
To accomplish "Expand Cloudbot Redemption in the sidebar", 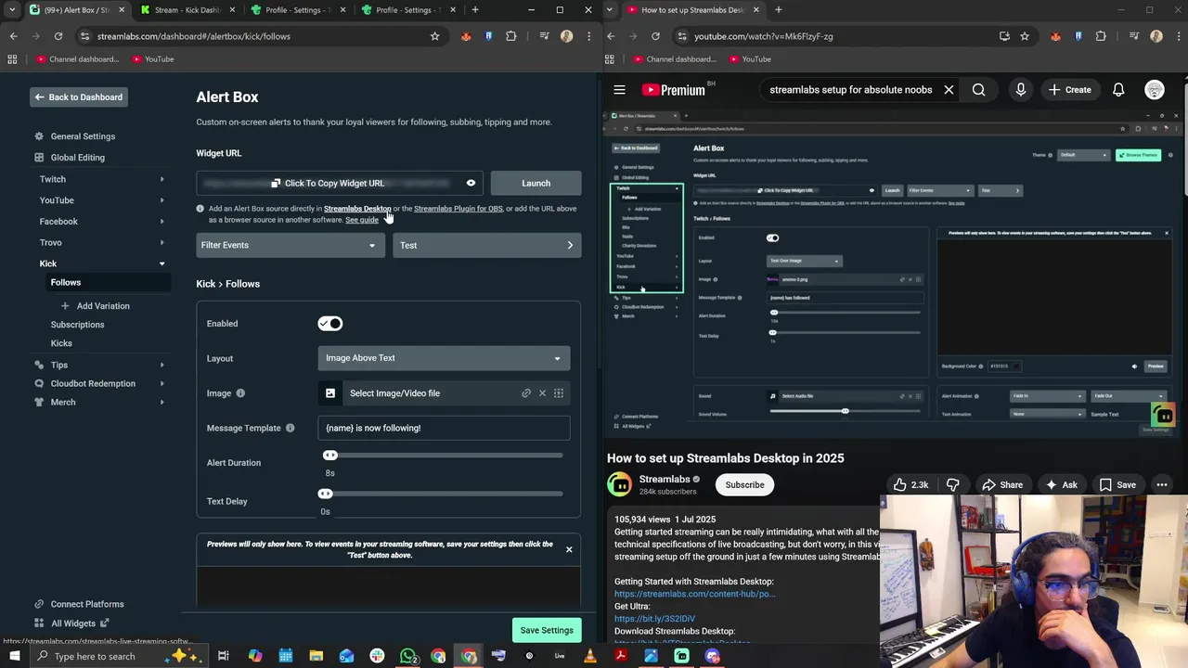I will (161, 383).
